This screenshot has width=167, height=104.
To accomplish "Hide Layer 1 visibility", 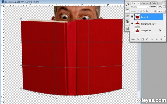I will click(132, 17).
